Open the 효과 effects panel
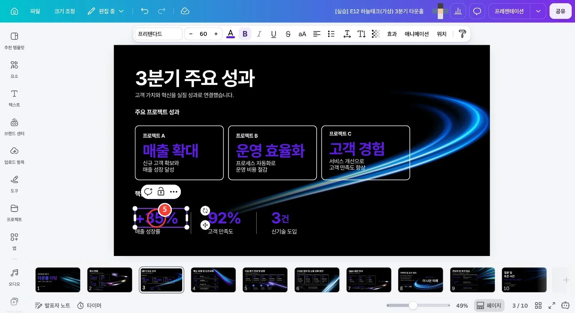 click(392, 34)
